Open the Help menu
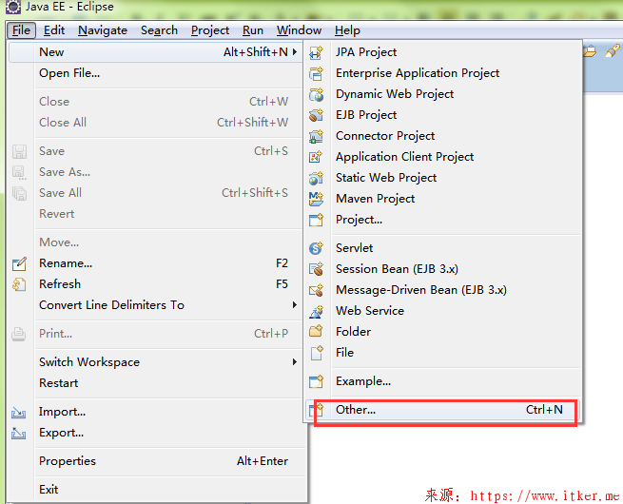The height and width of the screenshot is (504, 623). point(347,30)
